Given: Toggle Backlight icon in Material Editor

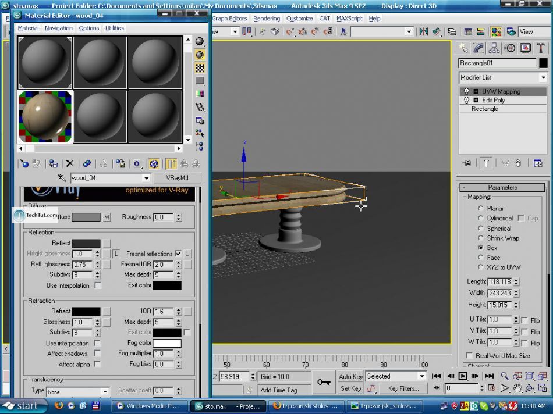Looking at the screenshot, I should coord(200,55).
